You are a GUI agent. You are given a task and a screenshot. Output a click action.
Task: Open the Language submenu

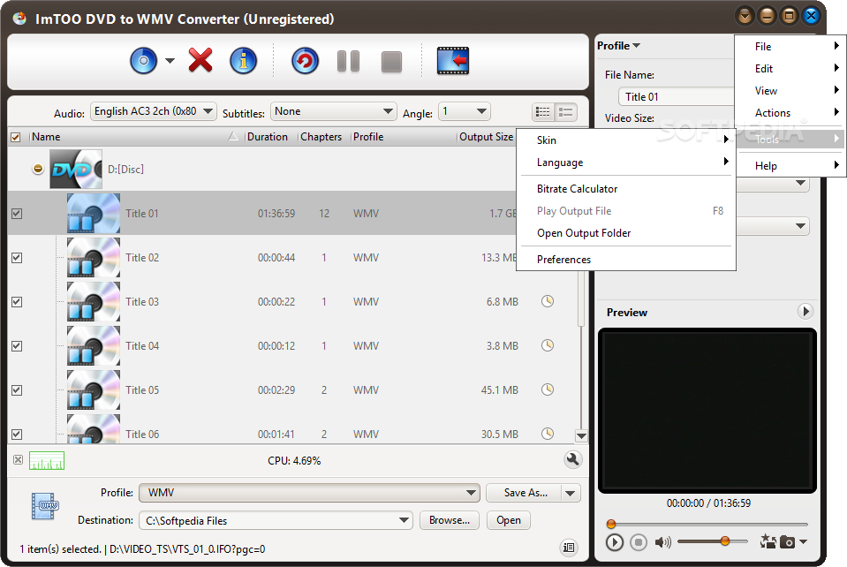coord(626,163)
